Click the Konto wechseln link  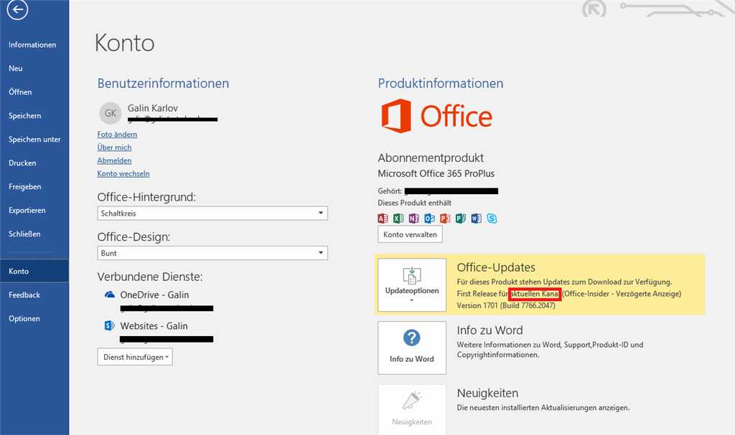[x=123, y=173]
